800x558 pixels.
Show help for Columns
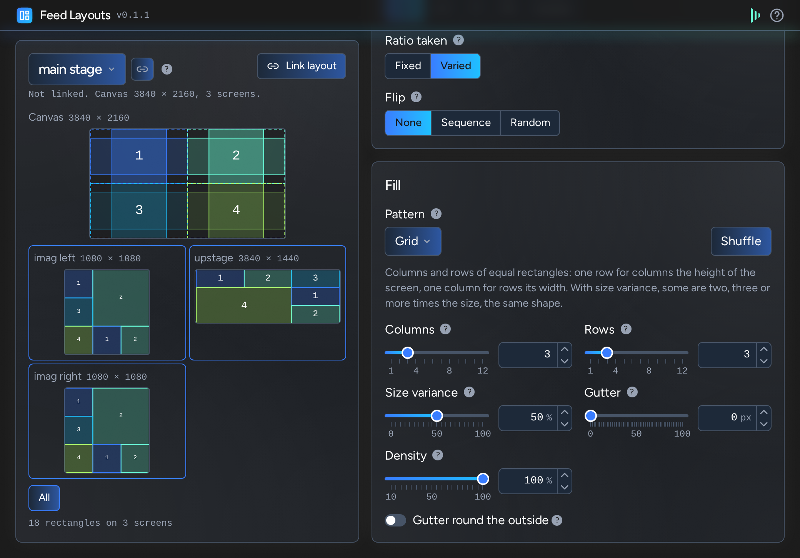(x=445, y=329)
